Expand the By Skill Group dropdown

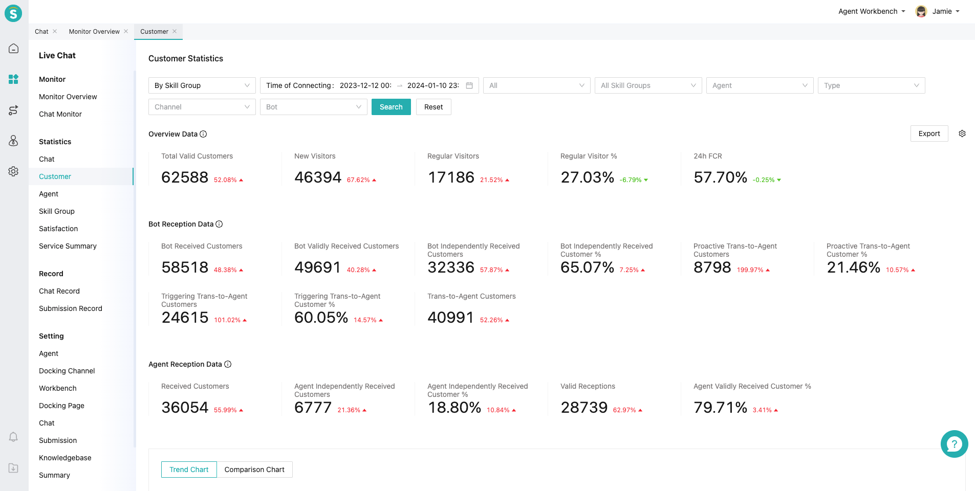pyautogui.click(x=202, y=85)
